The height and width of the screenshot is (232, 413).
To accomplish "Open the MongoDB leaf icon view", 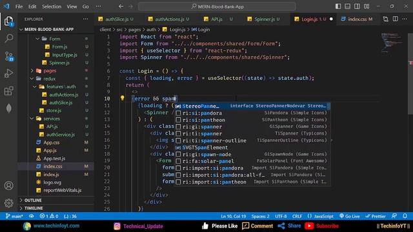I will pos(8,108).
